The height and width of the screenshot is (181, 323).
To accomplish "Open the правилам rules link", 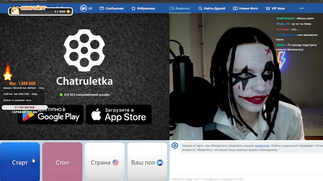I will (x=262, y=146).
